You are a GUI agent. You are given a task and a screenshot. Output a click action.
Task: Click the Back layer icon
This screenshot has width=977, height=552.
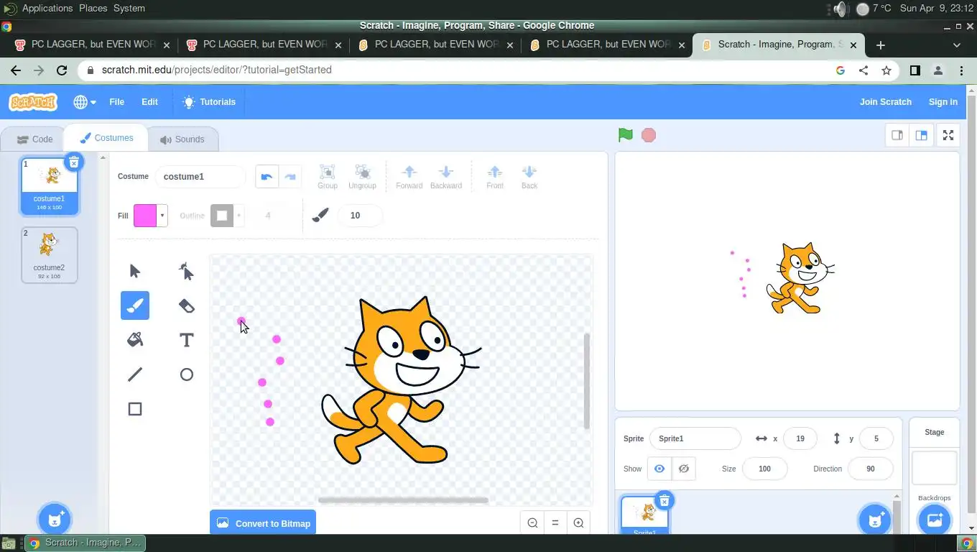pos(529,172)
